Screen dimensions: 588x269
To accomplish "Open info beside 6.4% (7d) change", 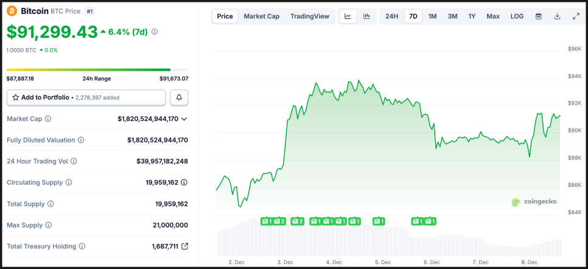I will point(155,32).
